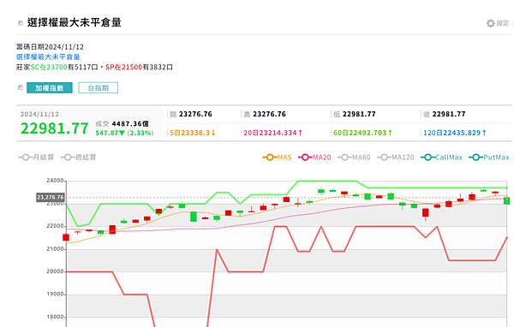Click the 120日22435.829 average value
The height and width of the screenshot is (327, 514).
(455, 133)
